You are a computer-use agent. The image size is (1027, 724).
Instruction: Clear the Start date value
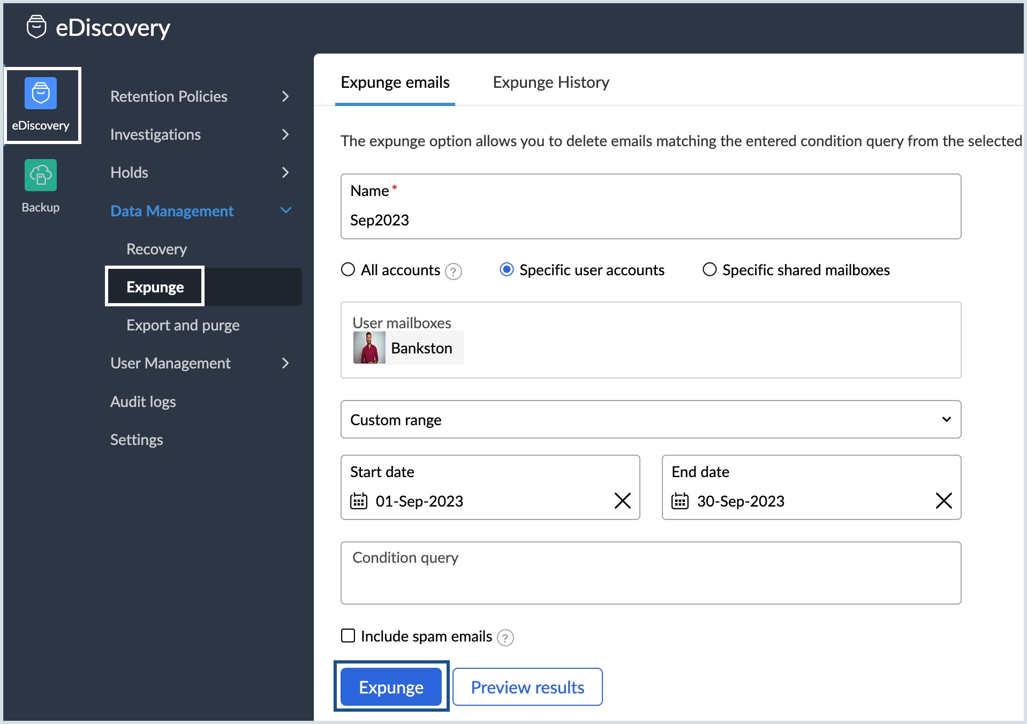click(x=622, y=501)
